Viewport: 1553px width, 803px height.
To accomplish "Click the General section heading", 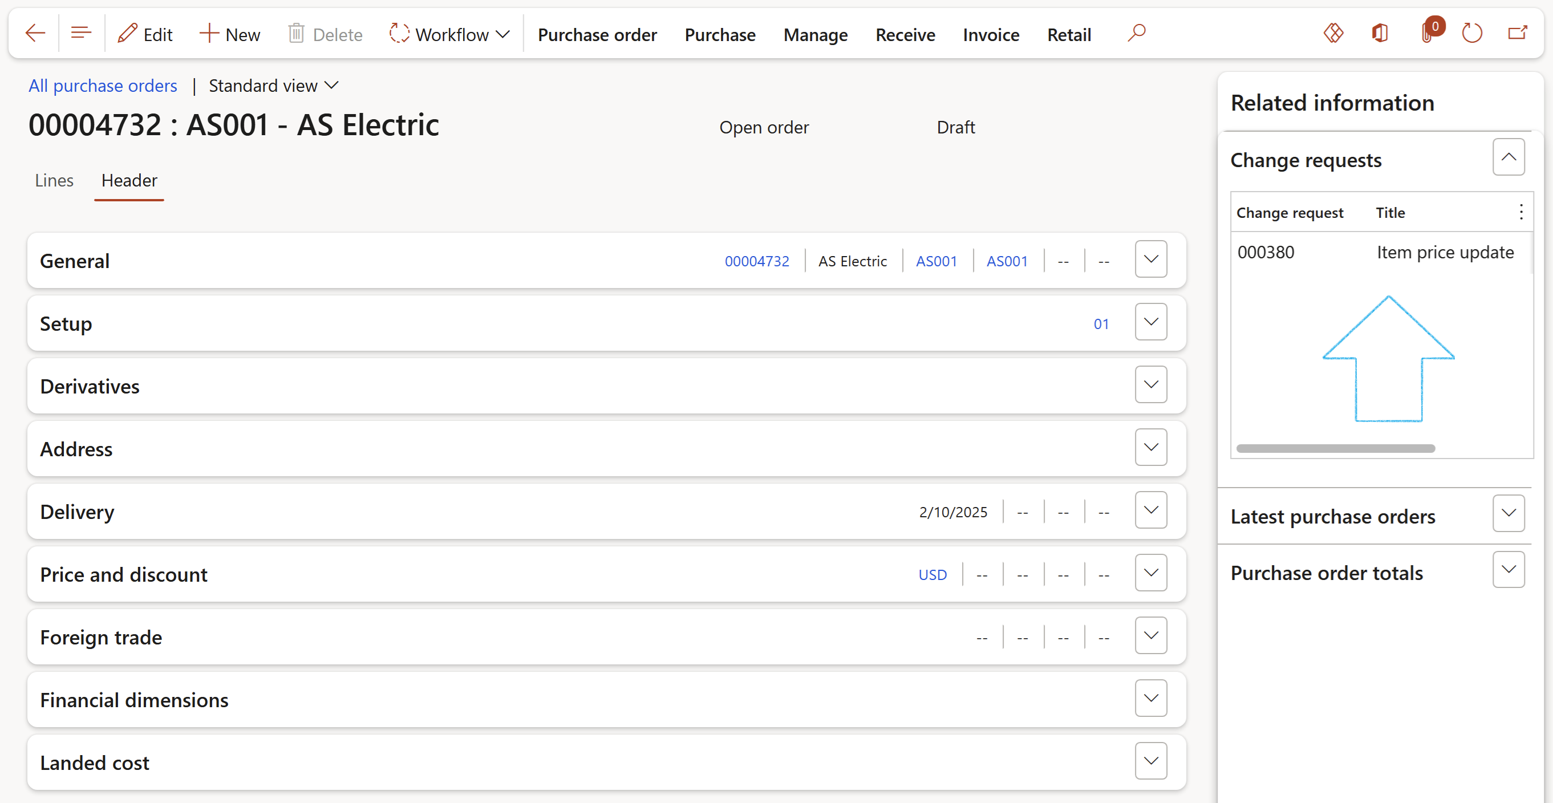I will pyautogui.click(x=75, y=261).
